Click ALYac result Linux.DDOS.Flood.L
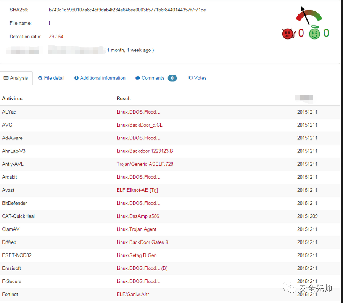This screenshot has width=343, height=303. pos(138,112)
